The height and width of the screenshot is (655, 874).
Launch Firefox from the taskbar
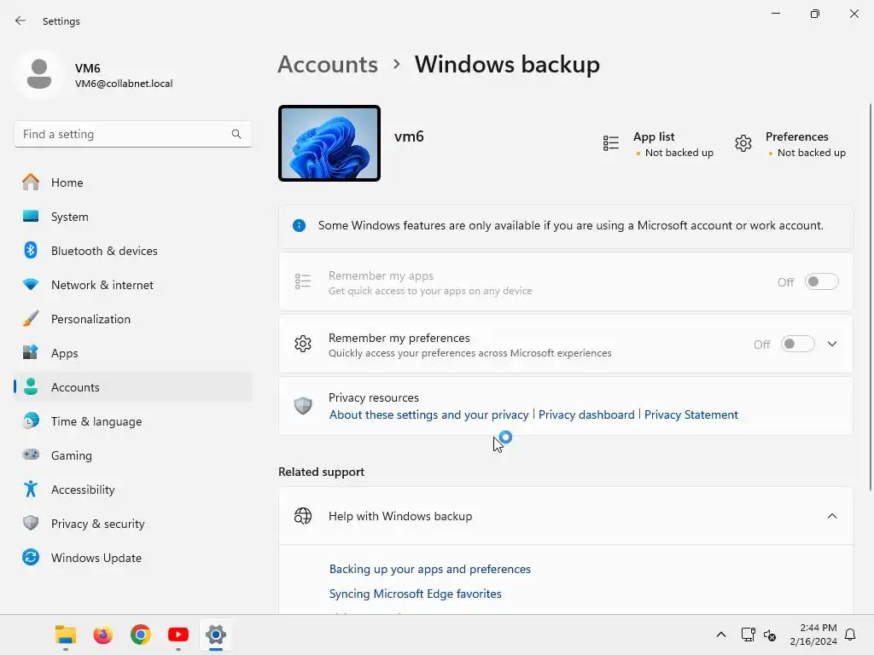103,635
